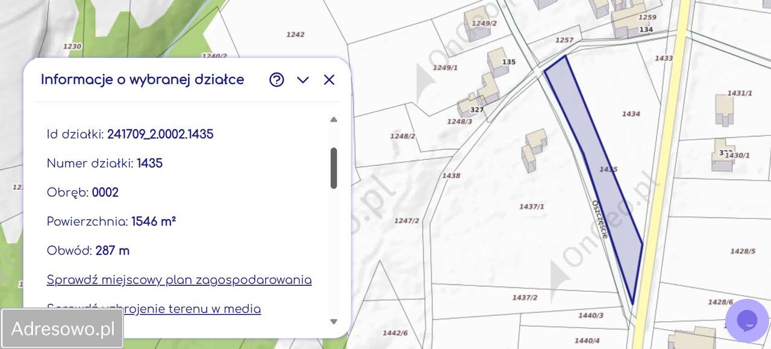Select parcel 1438 on the map

(x=451, y=175)
